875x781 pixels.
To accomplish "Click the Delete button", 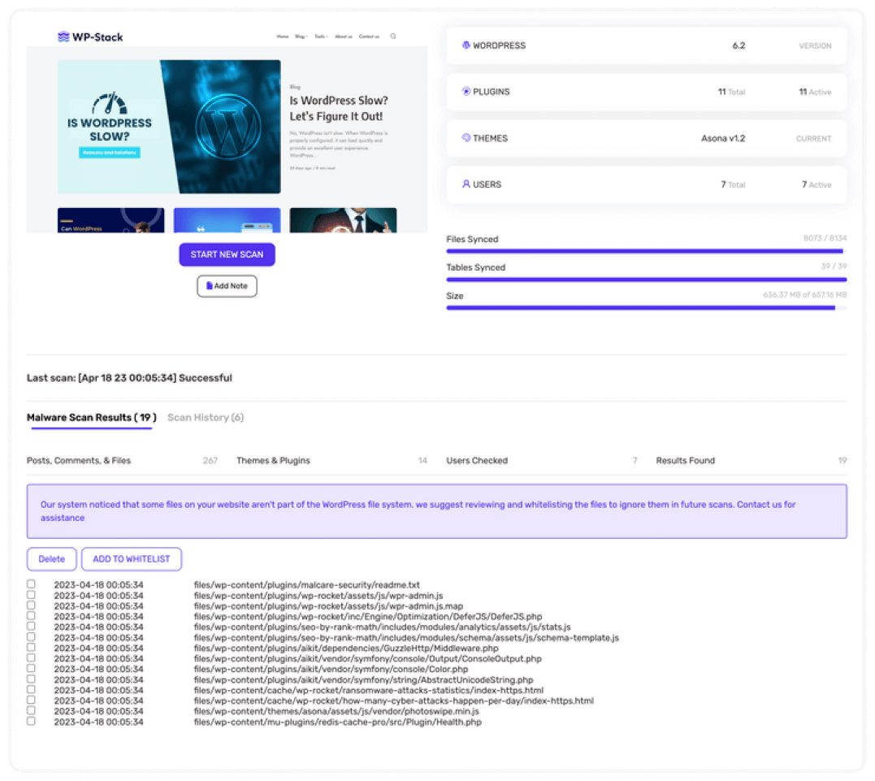I will pos(51,559).
